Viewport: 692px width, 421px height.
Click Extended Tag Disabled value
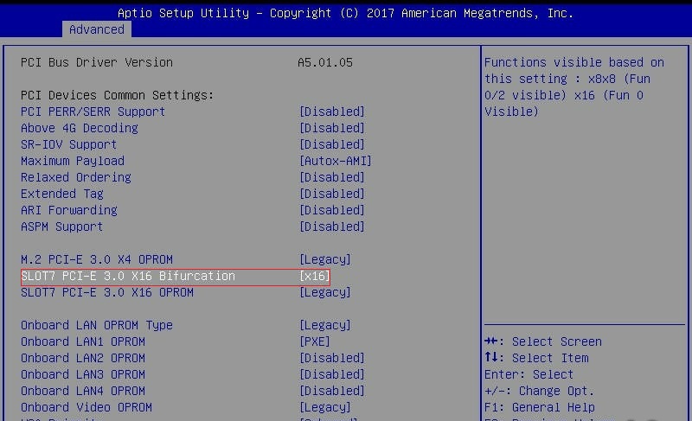tap(331, 194)
